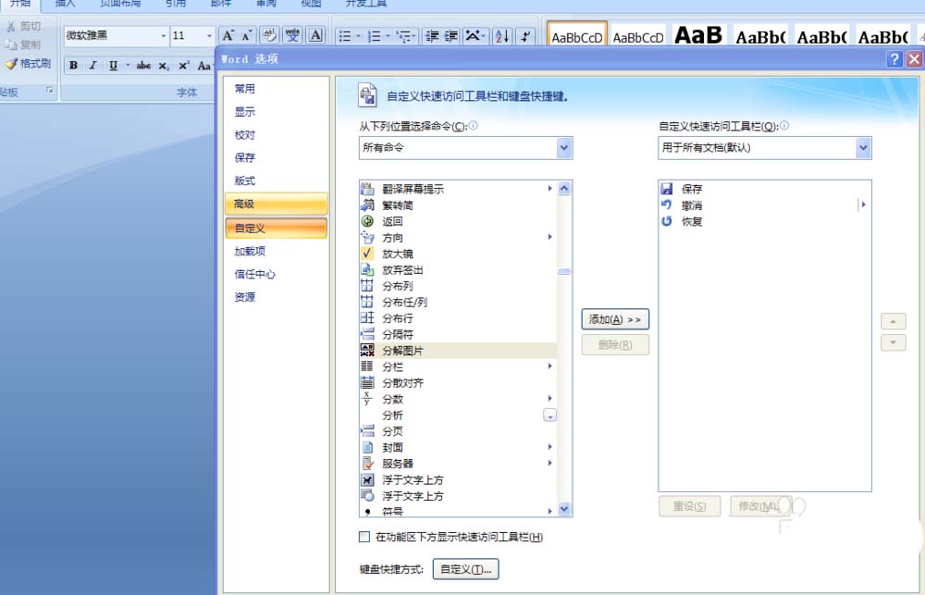This screenshot has height=595, width=925.
Task: Expand the 撤消 item arrow in right list
Action: click(x=863, y=205)
